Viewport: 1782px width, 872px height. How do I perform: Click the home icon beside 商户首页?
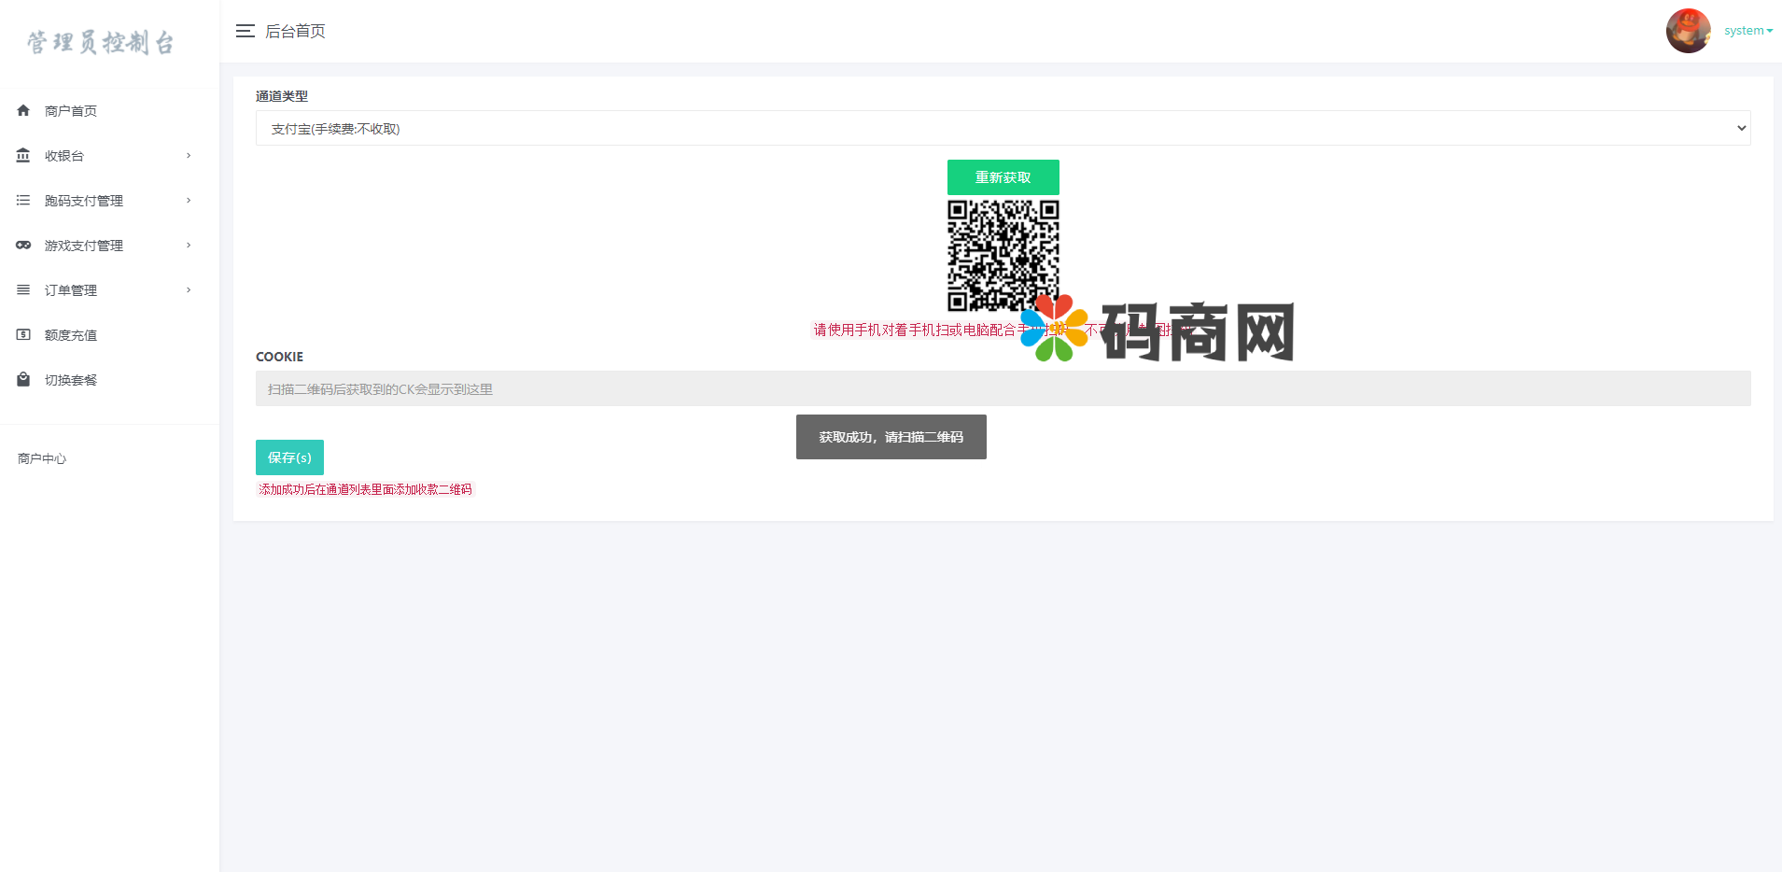click(23, 110)
